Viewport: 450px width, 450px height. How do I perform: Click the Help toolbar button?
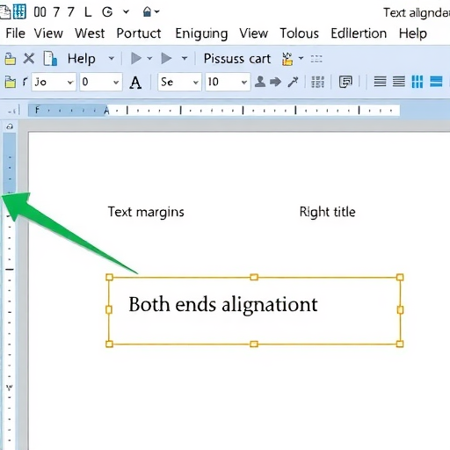click(82, 59)
